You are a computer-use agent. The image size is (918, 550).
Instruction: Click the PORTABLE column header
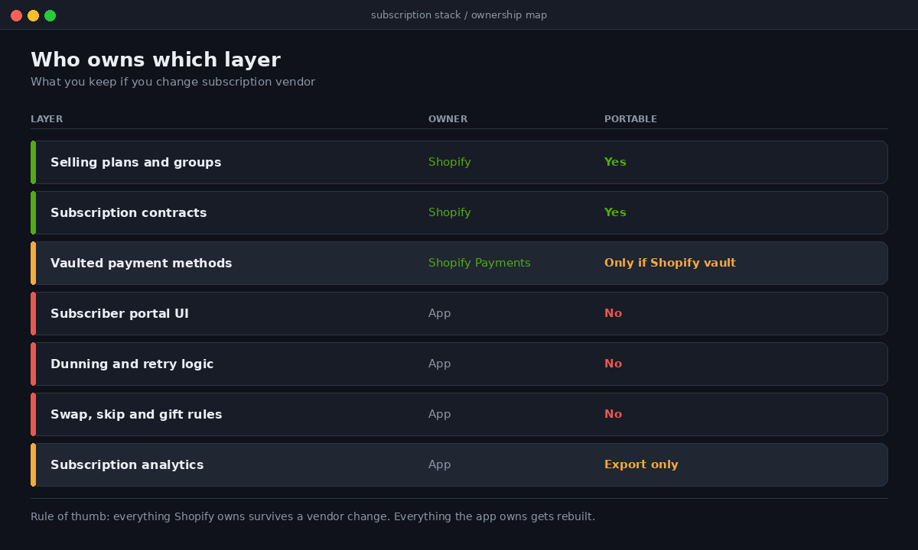point(630,119)
